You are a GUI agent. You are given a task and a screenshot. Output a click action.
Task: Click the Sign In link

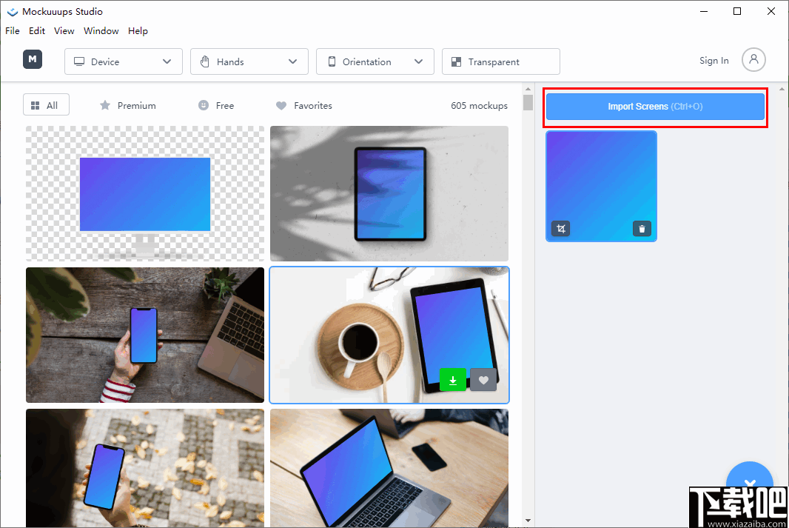click(x=714, y=60)
